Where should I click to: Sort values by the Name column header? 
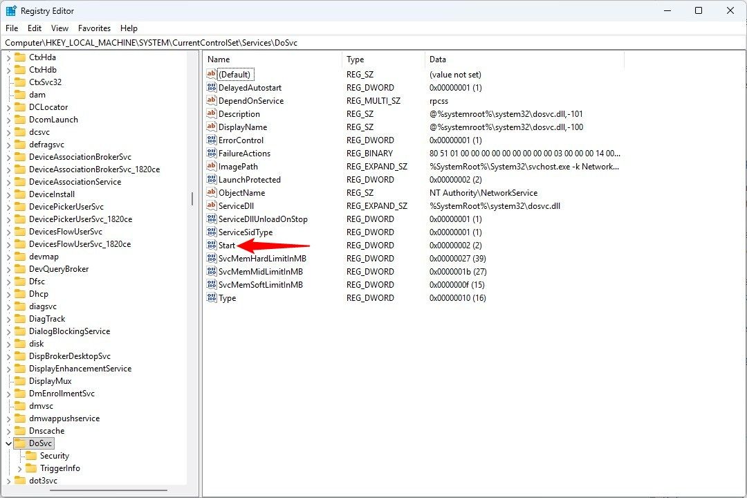[273, 59]
